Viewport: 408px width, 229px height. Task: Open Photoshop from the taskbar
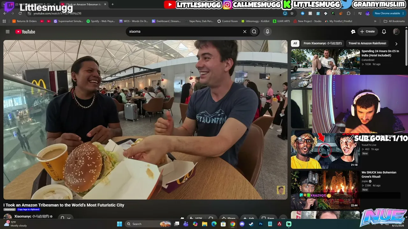(x=261, y=224)
